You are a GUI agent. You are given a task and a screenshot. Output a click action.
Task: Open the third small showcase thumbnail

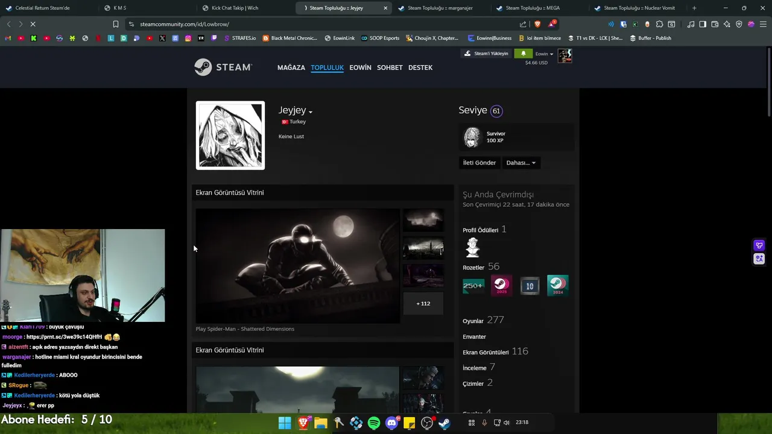423,275
